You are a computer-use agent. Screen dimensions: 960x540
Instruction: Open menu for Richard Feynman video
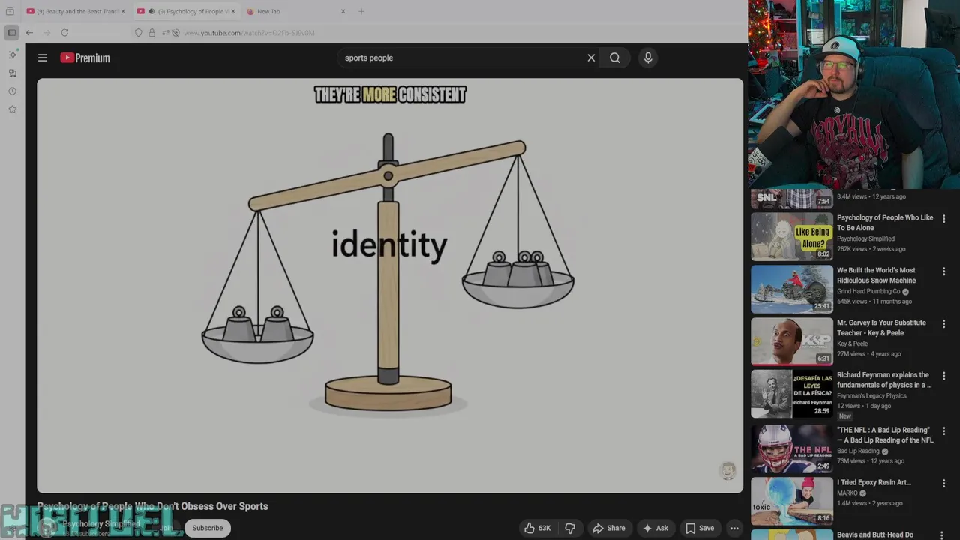(x=944, y=376)
